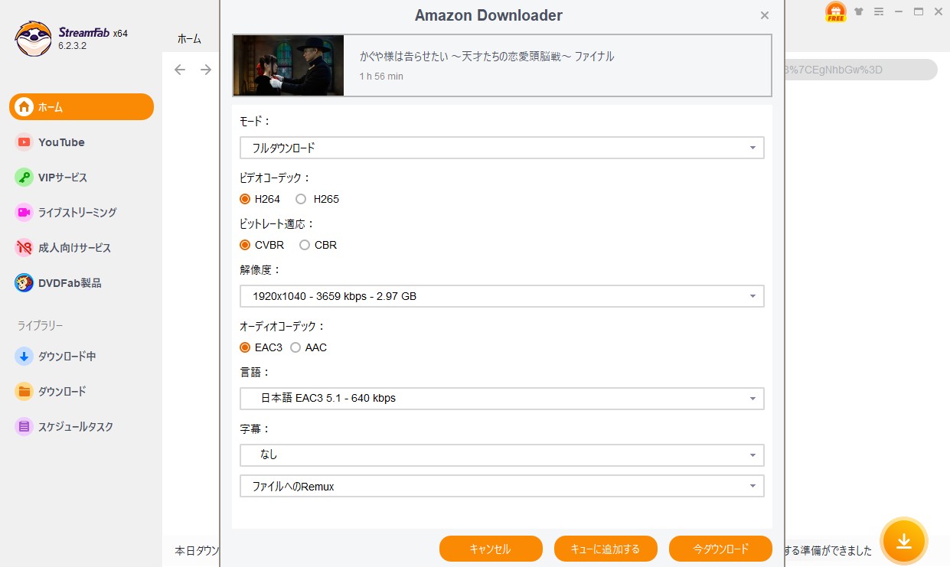
Task: Click the browser forward arrow
Action: point(206,70)
